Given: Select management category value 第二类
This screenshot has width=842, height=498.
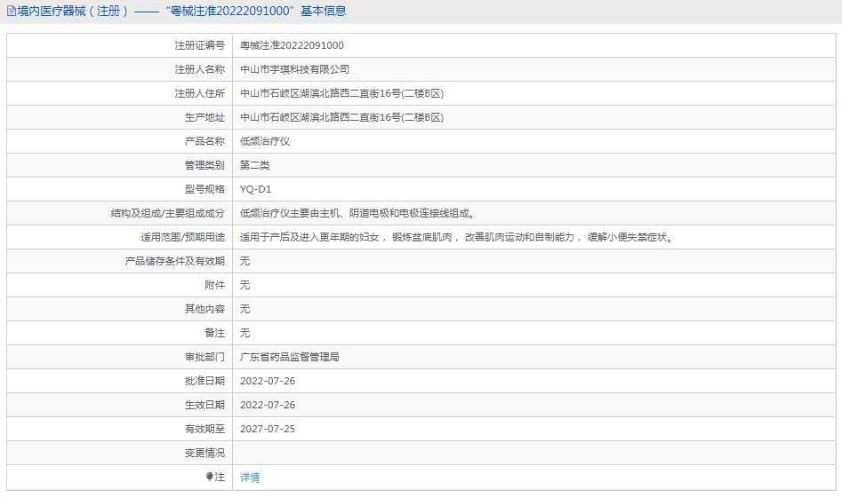Looking at the screenshot, I should coord(254,165).
